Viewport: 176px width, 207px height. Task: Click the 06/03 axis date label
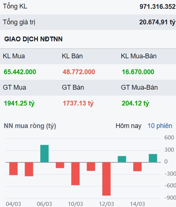(45, 204)
